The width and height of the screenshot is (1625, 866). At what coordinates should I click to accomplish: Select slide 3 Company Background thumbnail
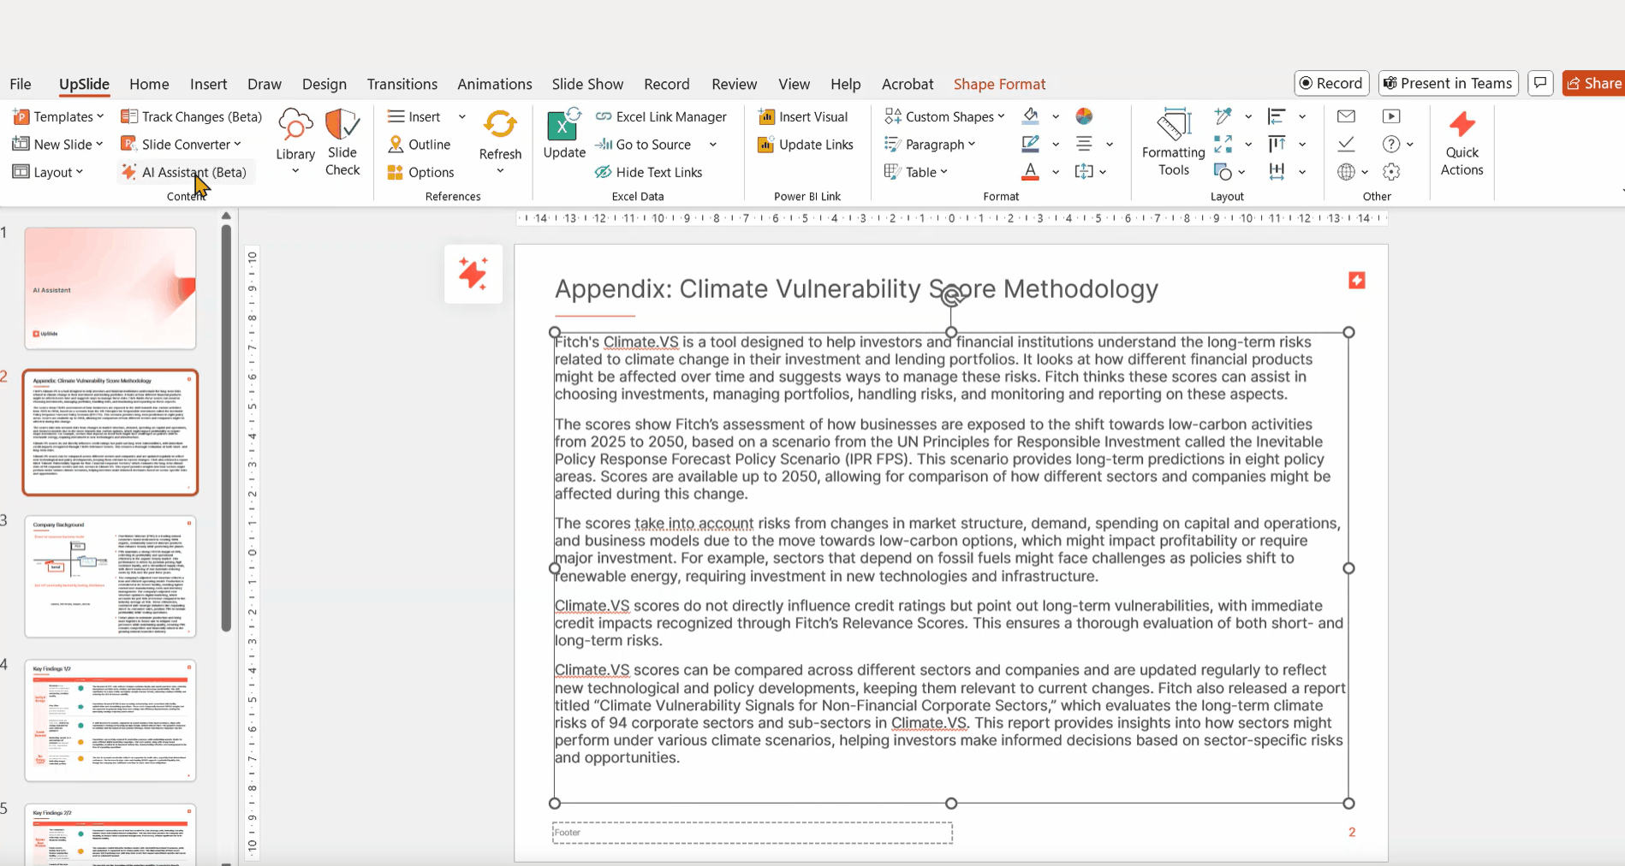(110, 576)
